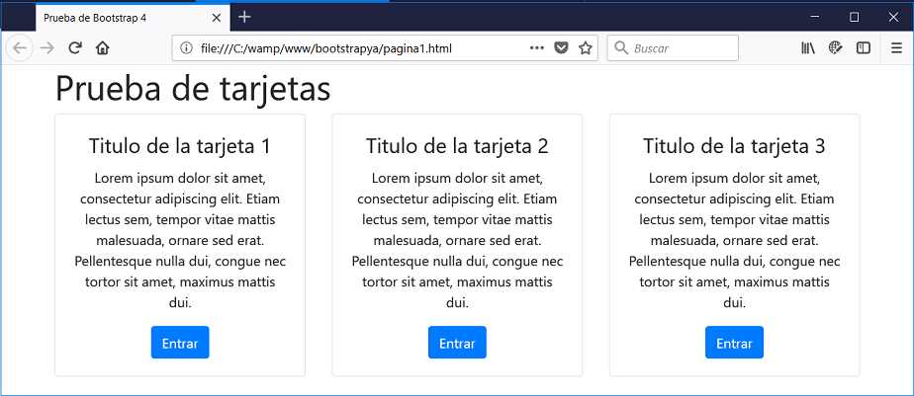Image resolution: width=914 pixels, height=396 pixels.
Task: Open the browser home page icon
Action: 102,48
